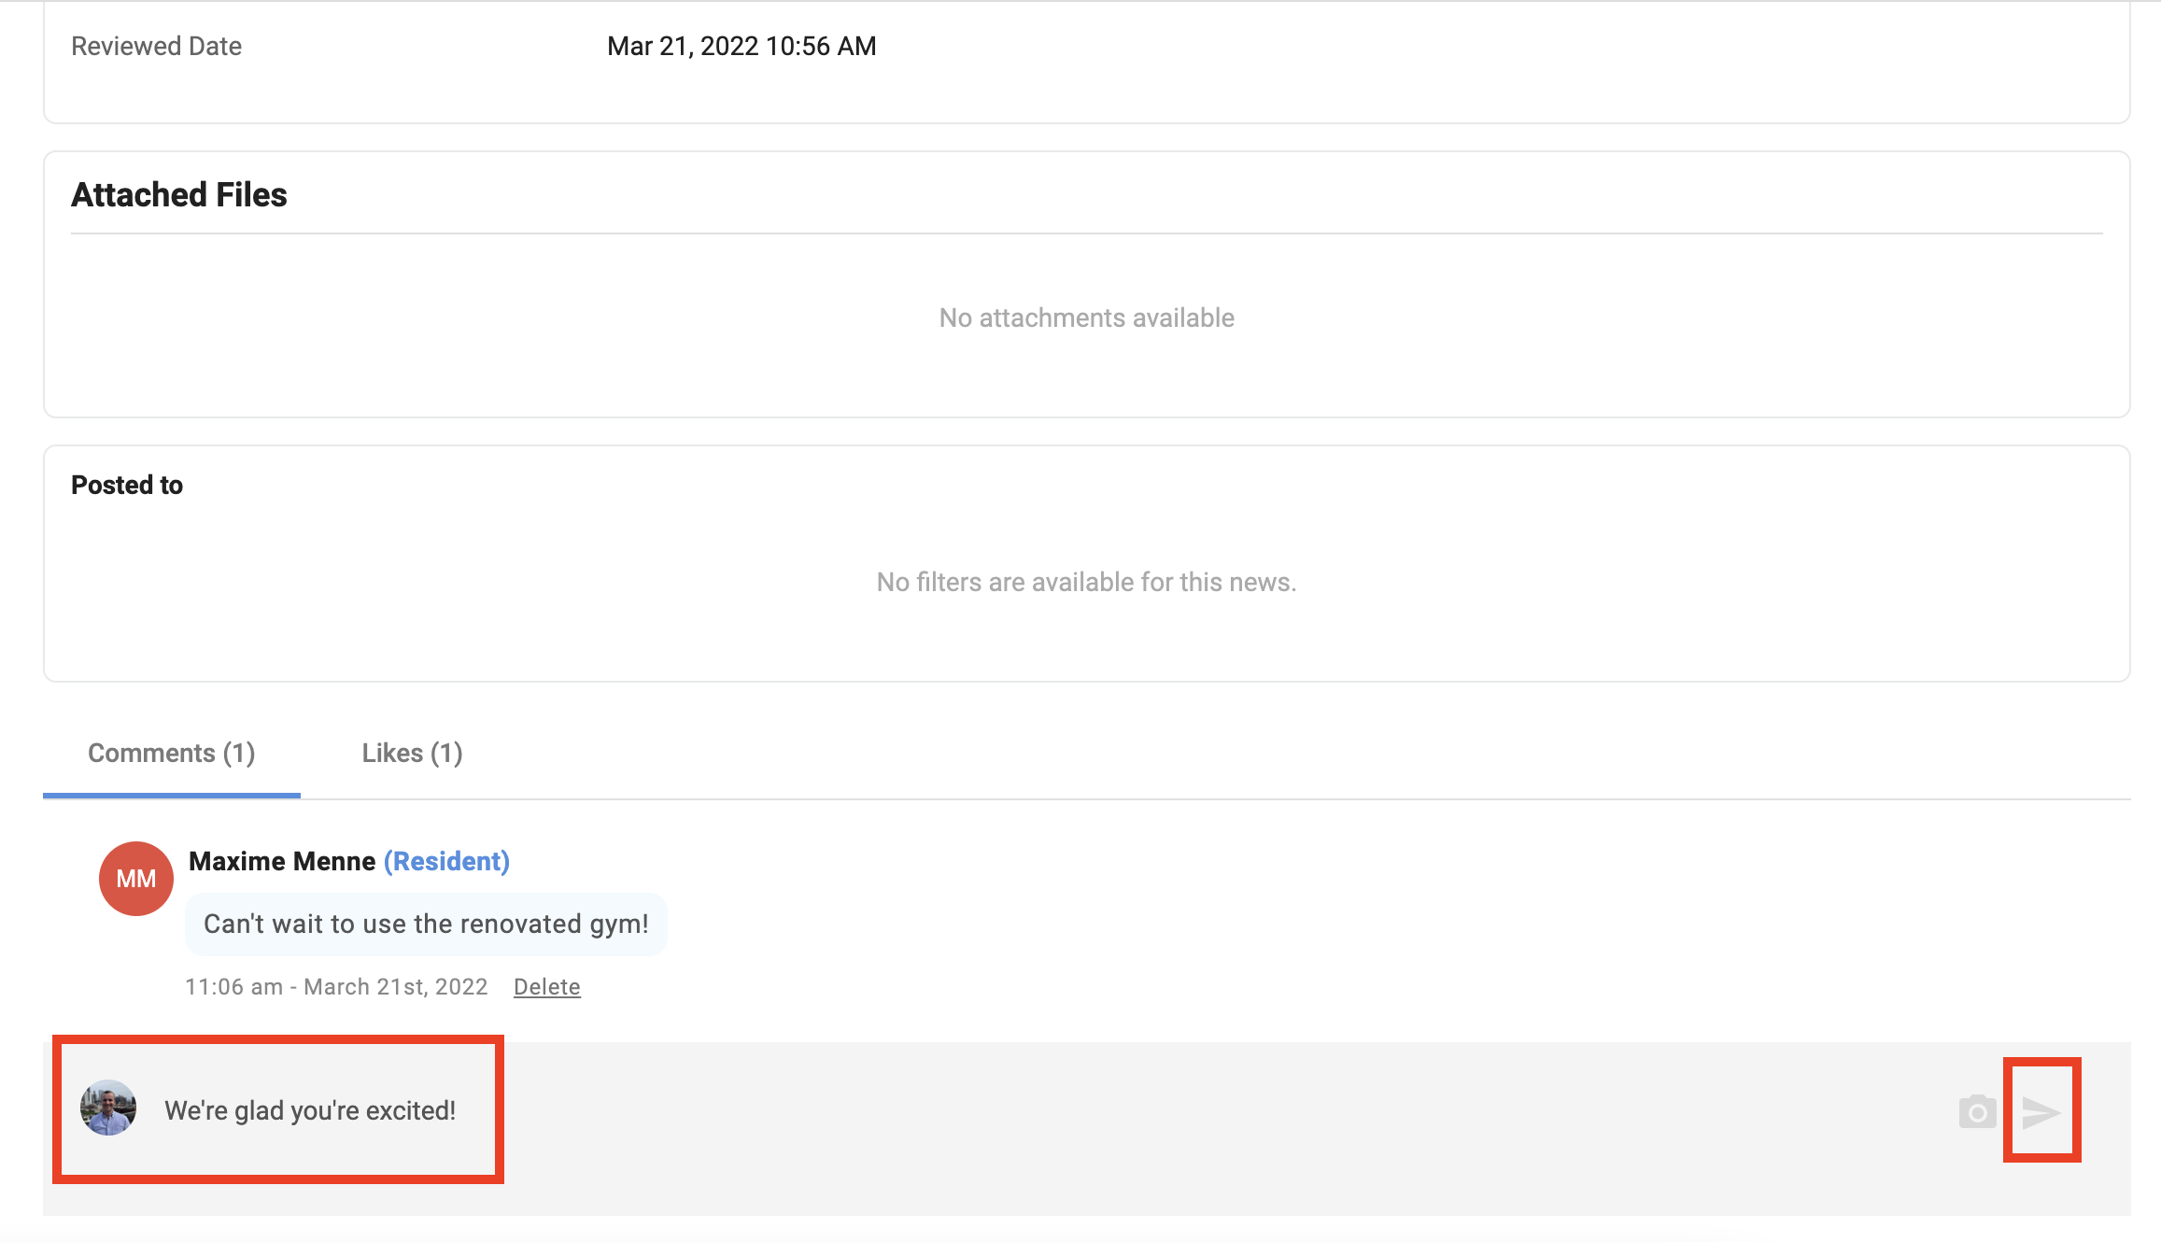Screen dimensions: 2161x1242
Task: Click the red MM avatar circle
Action: tap(136, 879)
